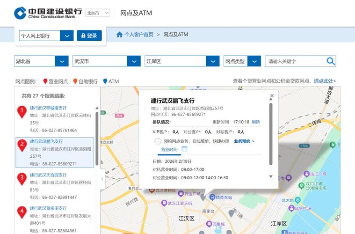The width and height of the screenshot is (355, 234).
Task: Click phone 86-027-82891447 in results
Action: tap(53, 197)
